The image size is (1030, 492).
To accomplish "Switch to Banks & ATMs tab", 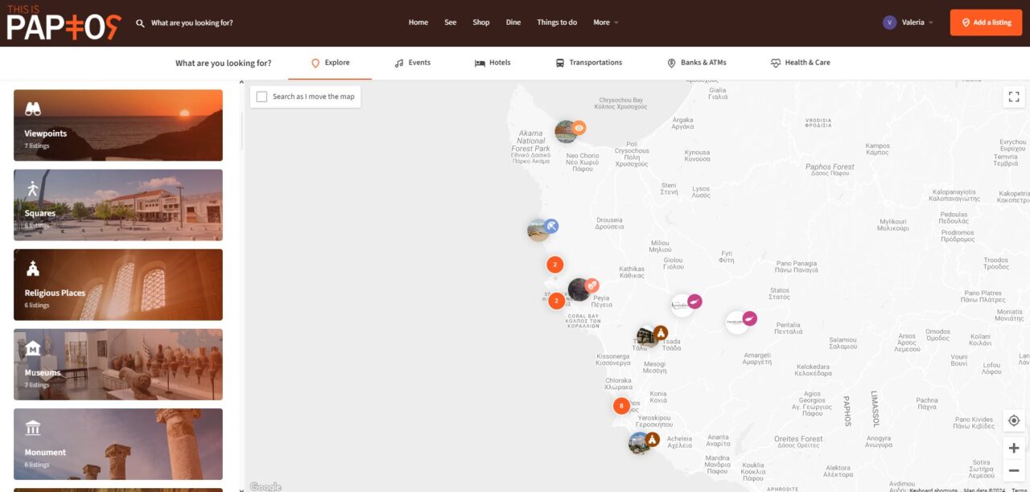I will (x=697, y=63).
